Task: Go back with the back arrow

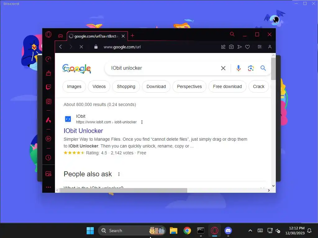Action: coord(61,47)
